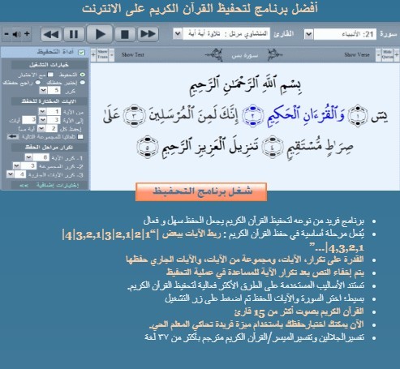The width and height of the screenshot is (400, 369).
Task: Open كرر الآية repeat dropdown showing 8
Action: 28,157
